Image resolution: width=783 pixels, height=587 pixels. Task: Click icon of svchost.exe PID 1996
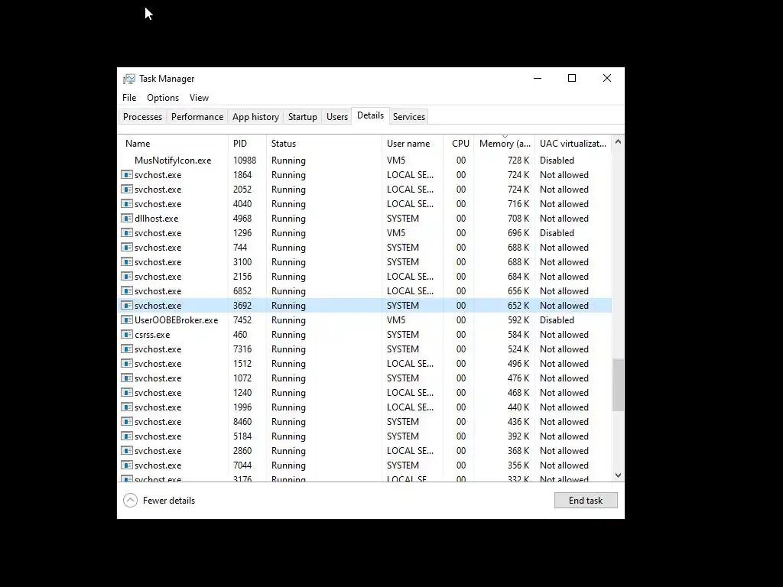click(x=127, y=407)
